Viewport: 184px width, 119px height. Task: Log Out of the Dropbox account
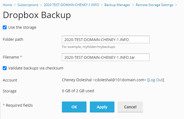pyautogui.click(x=156, y=80)
